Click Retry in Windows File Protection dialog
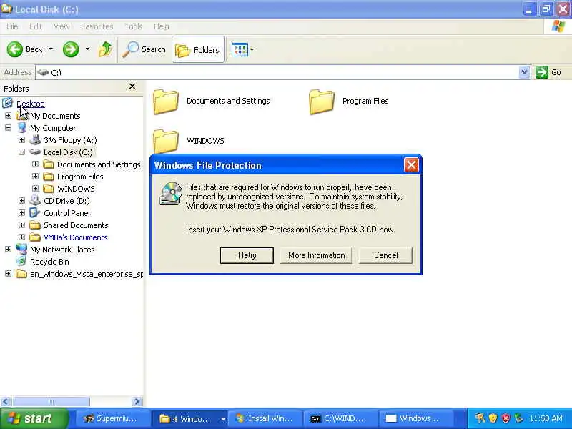 tap(247, 255)
